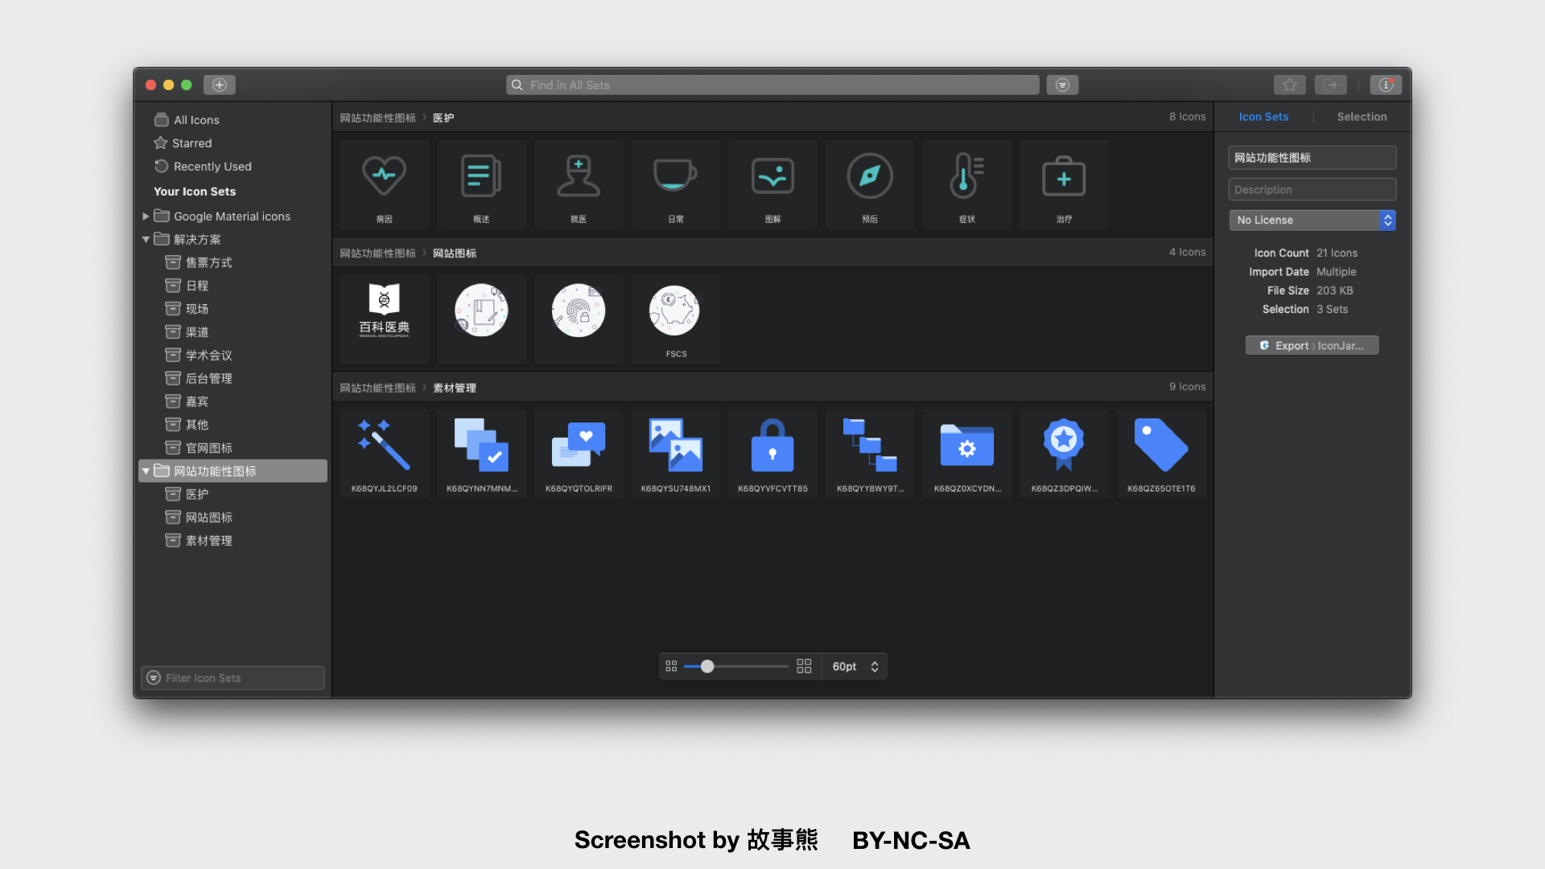1545x869 pixels.
Task: Click the star favorite toolbar button
Action: pyautogui.click(x=1289, y=84)
